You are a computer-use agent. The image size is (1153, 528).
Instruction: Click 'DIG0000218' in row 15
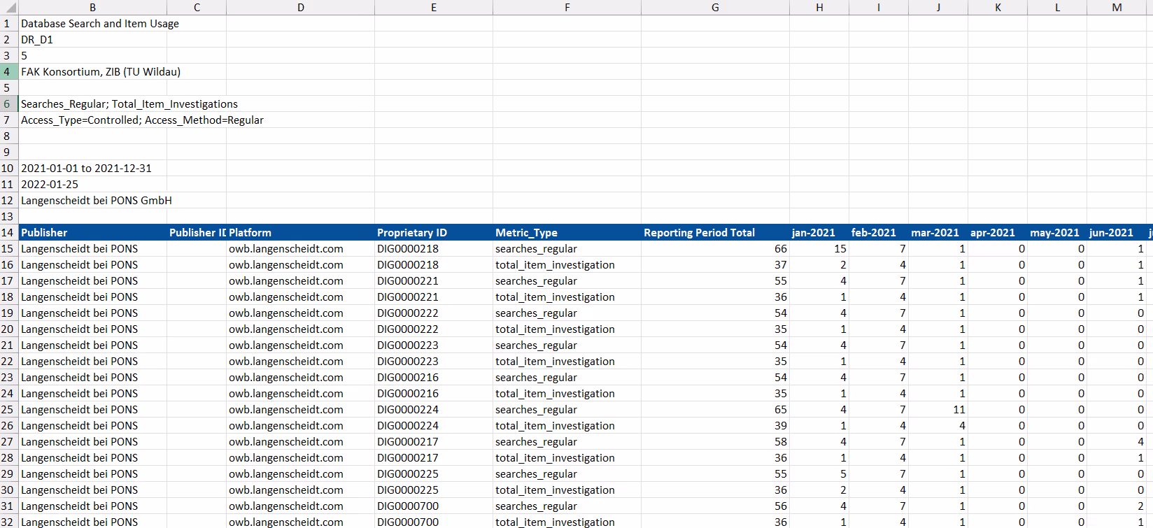[434, 249]
